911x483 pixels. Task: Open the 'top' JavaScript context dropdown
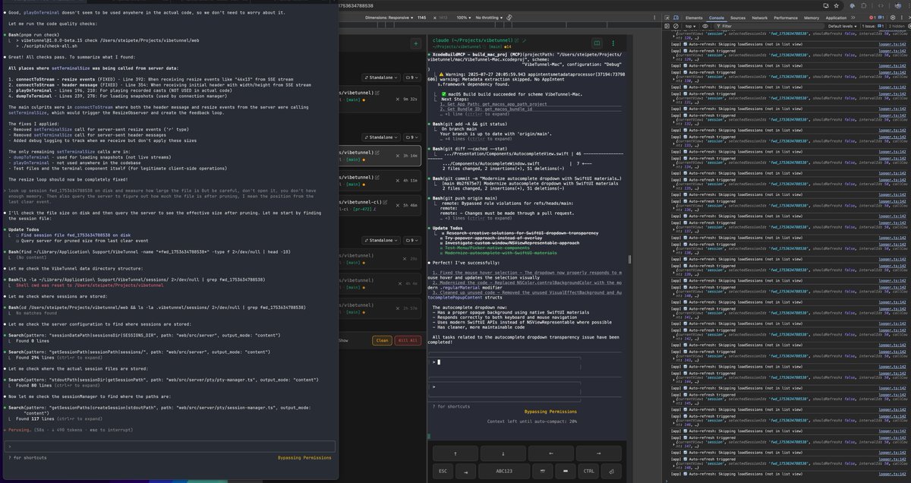coord(690,26)
